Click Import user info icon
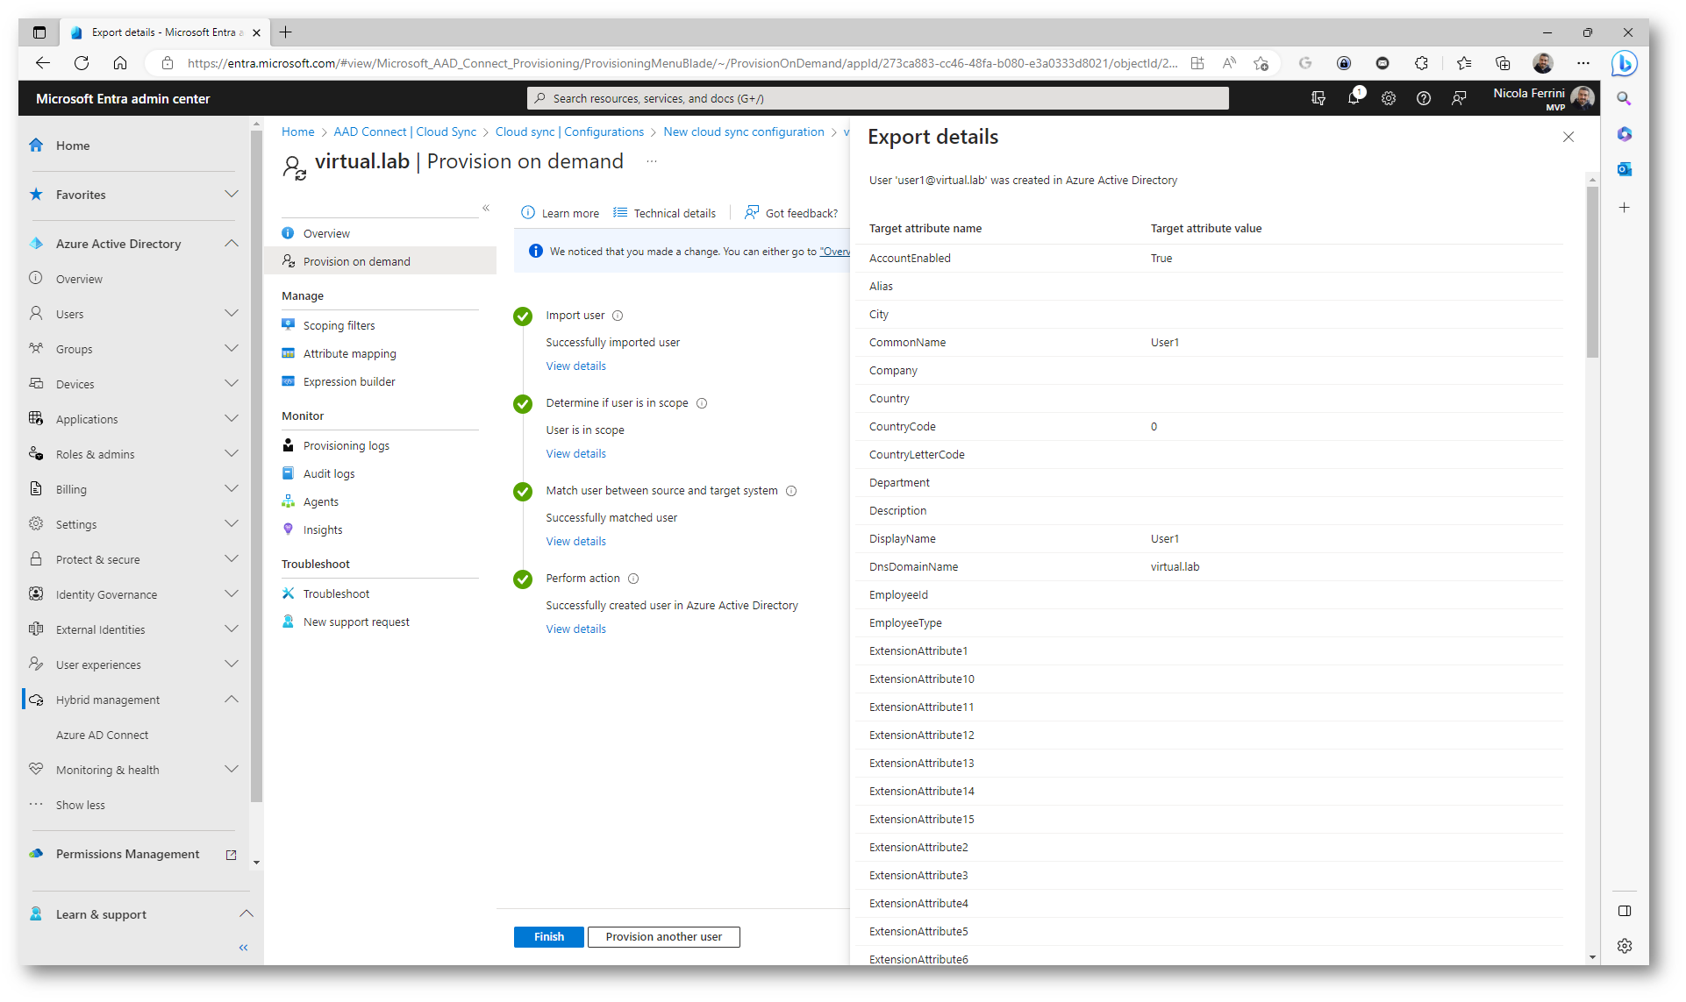This screenshot has height=1002, width=1686. click(x=618, y=316)
